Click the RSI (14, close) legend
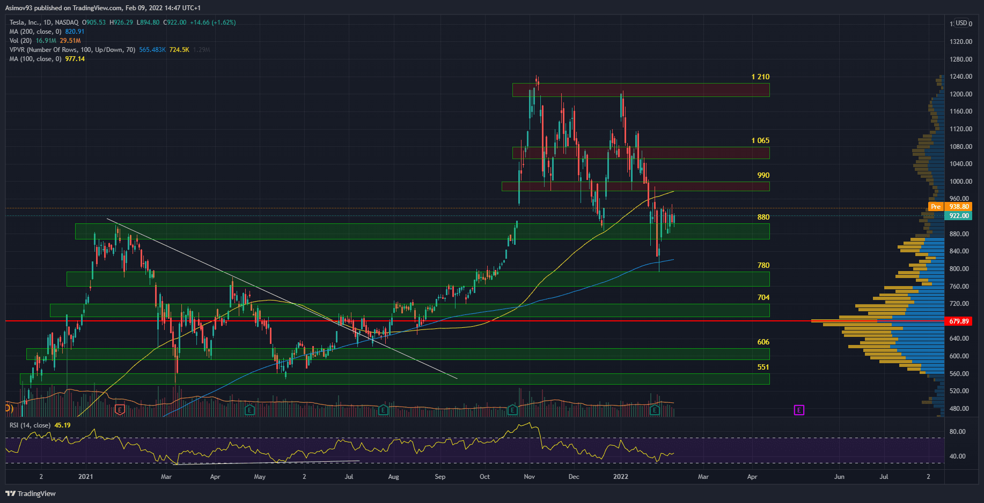This screenshot has height=503, width=984. click(x=30, y=425)
